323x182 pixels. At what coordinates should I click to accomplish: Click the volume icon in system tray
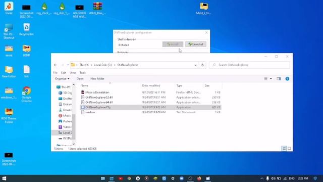(x=273, y=178)
